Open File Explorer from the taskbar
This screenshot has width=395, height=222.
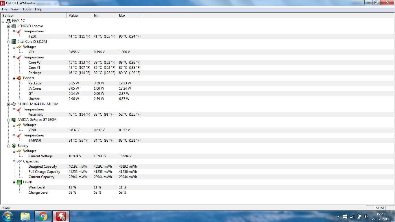[x=25, y=216]
